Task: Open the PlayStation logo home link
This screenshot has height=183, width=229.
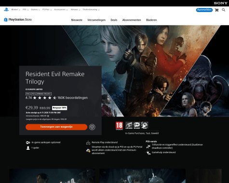Action: [6, 10]
